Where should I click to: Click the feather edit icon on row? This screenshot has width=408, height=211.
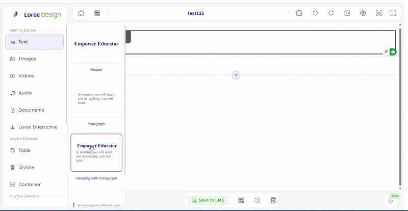pyautogui.click(x=386, y=52)
